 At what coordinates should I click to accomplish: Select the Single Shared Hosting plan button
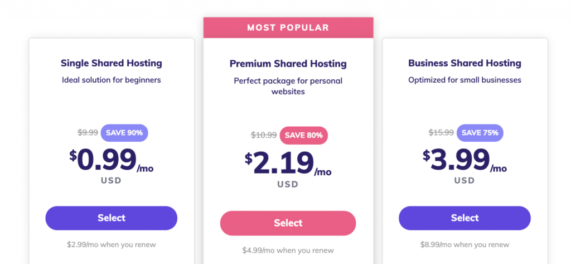point(111,218)
